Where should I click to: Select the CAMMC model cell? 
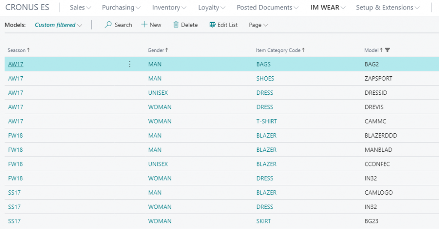375,121
